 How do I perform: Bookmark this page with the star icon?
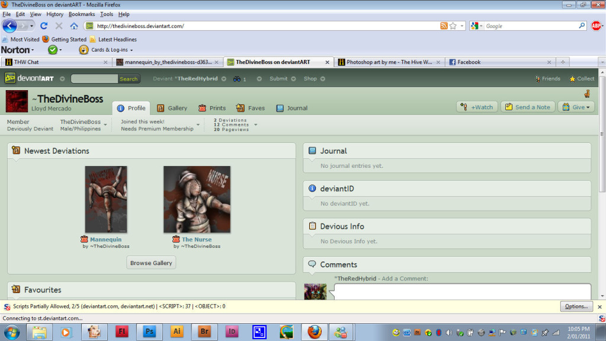[453, 26]
